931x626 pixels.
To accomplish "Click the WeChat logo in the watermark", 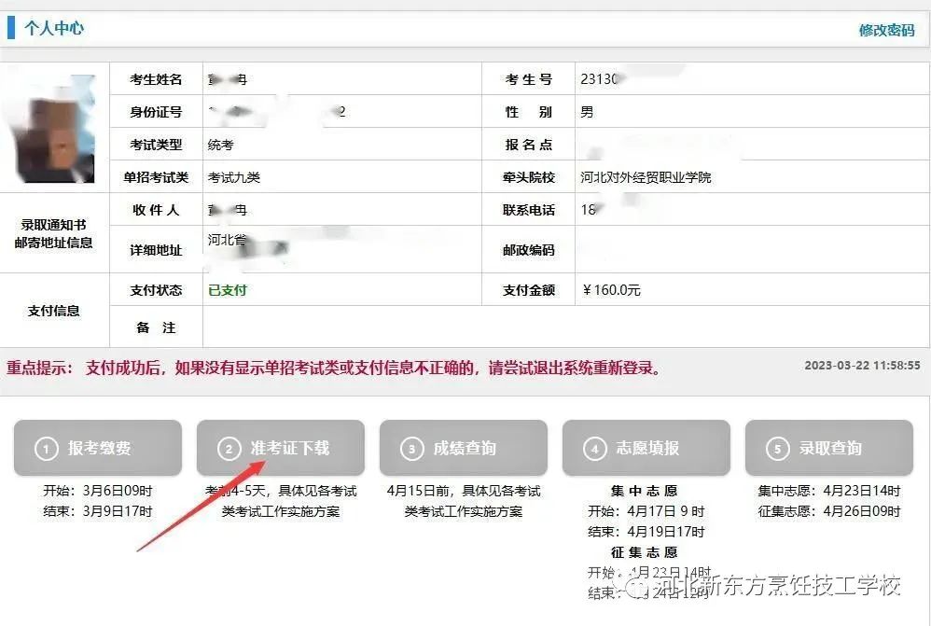I will point(638,588).
